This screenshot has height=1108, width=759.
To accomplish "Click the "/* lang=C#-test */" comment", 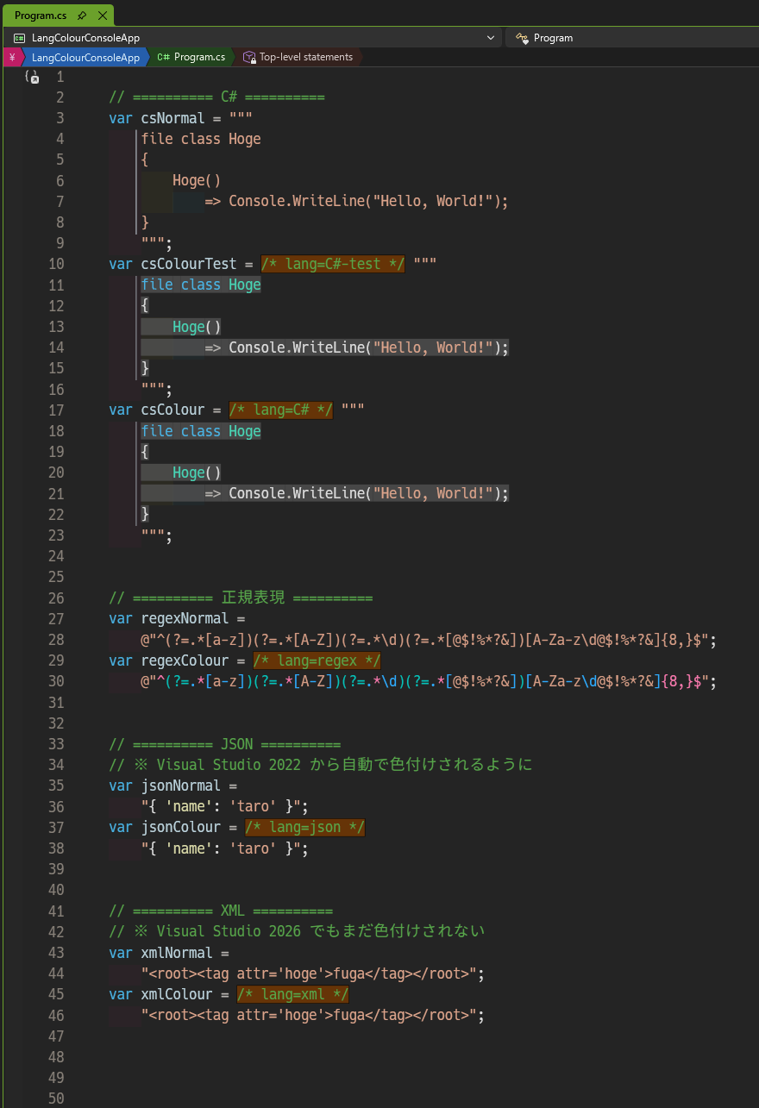I will 333,264.
